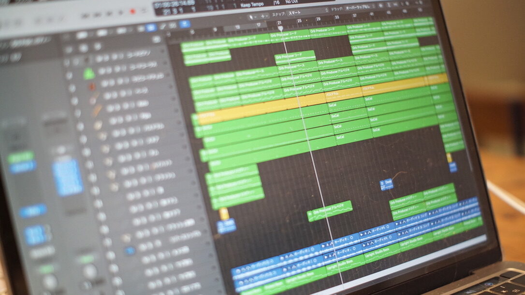Viewport: 525px width, 295px height.
Task: Toggle the blue button right of pencil icon
Action: pos(184,24)
